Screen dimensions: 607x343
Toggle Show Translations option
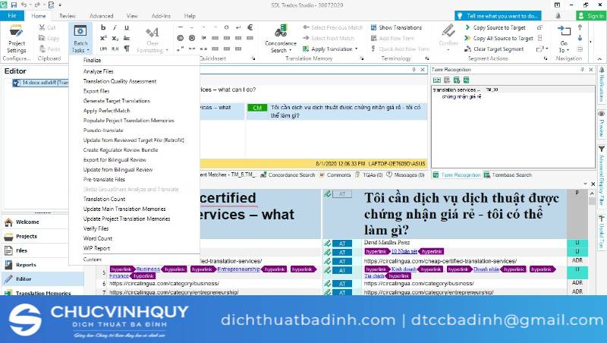click(x=396, y=27)
